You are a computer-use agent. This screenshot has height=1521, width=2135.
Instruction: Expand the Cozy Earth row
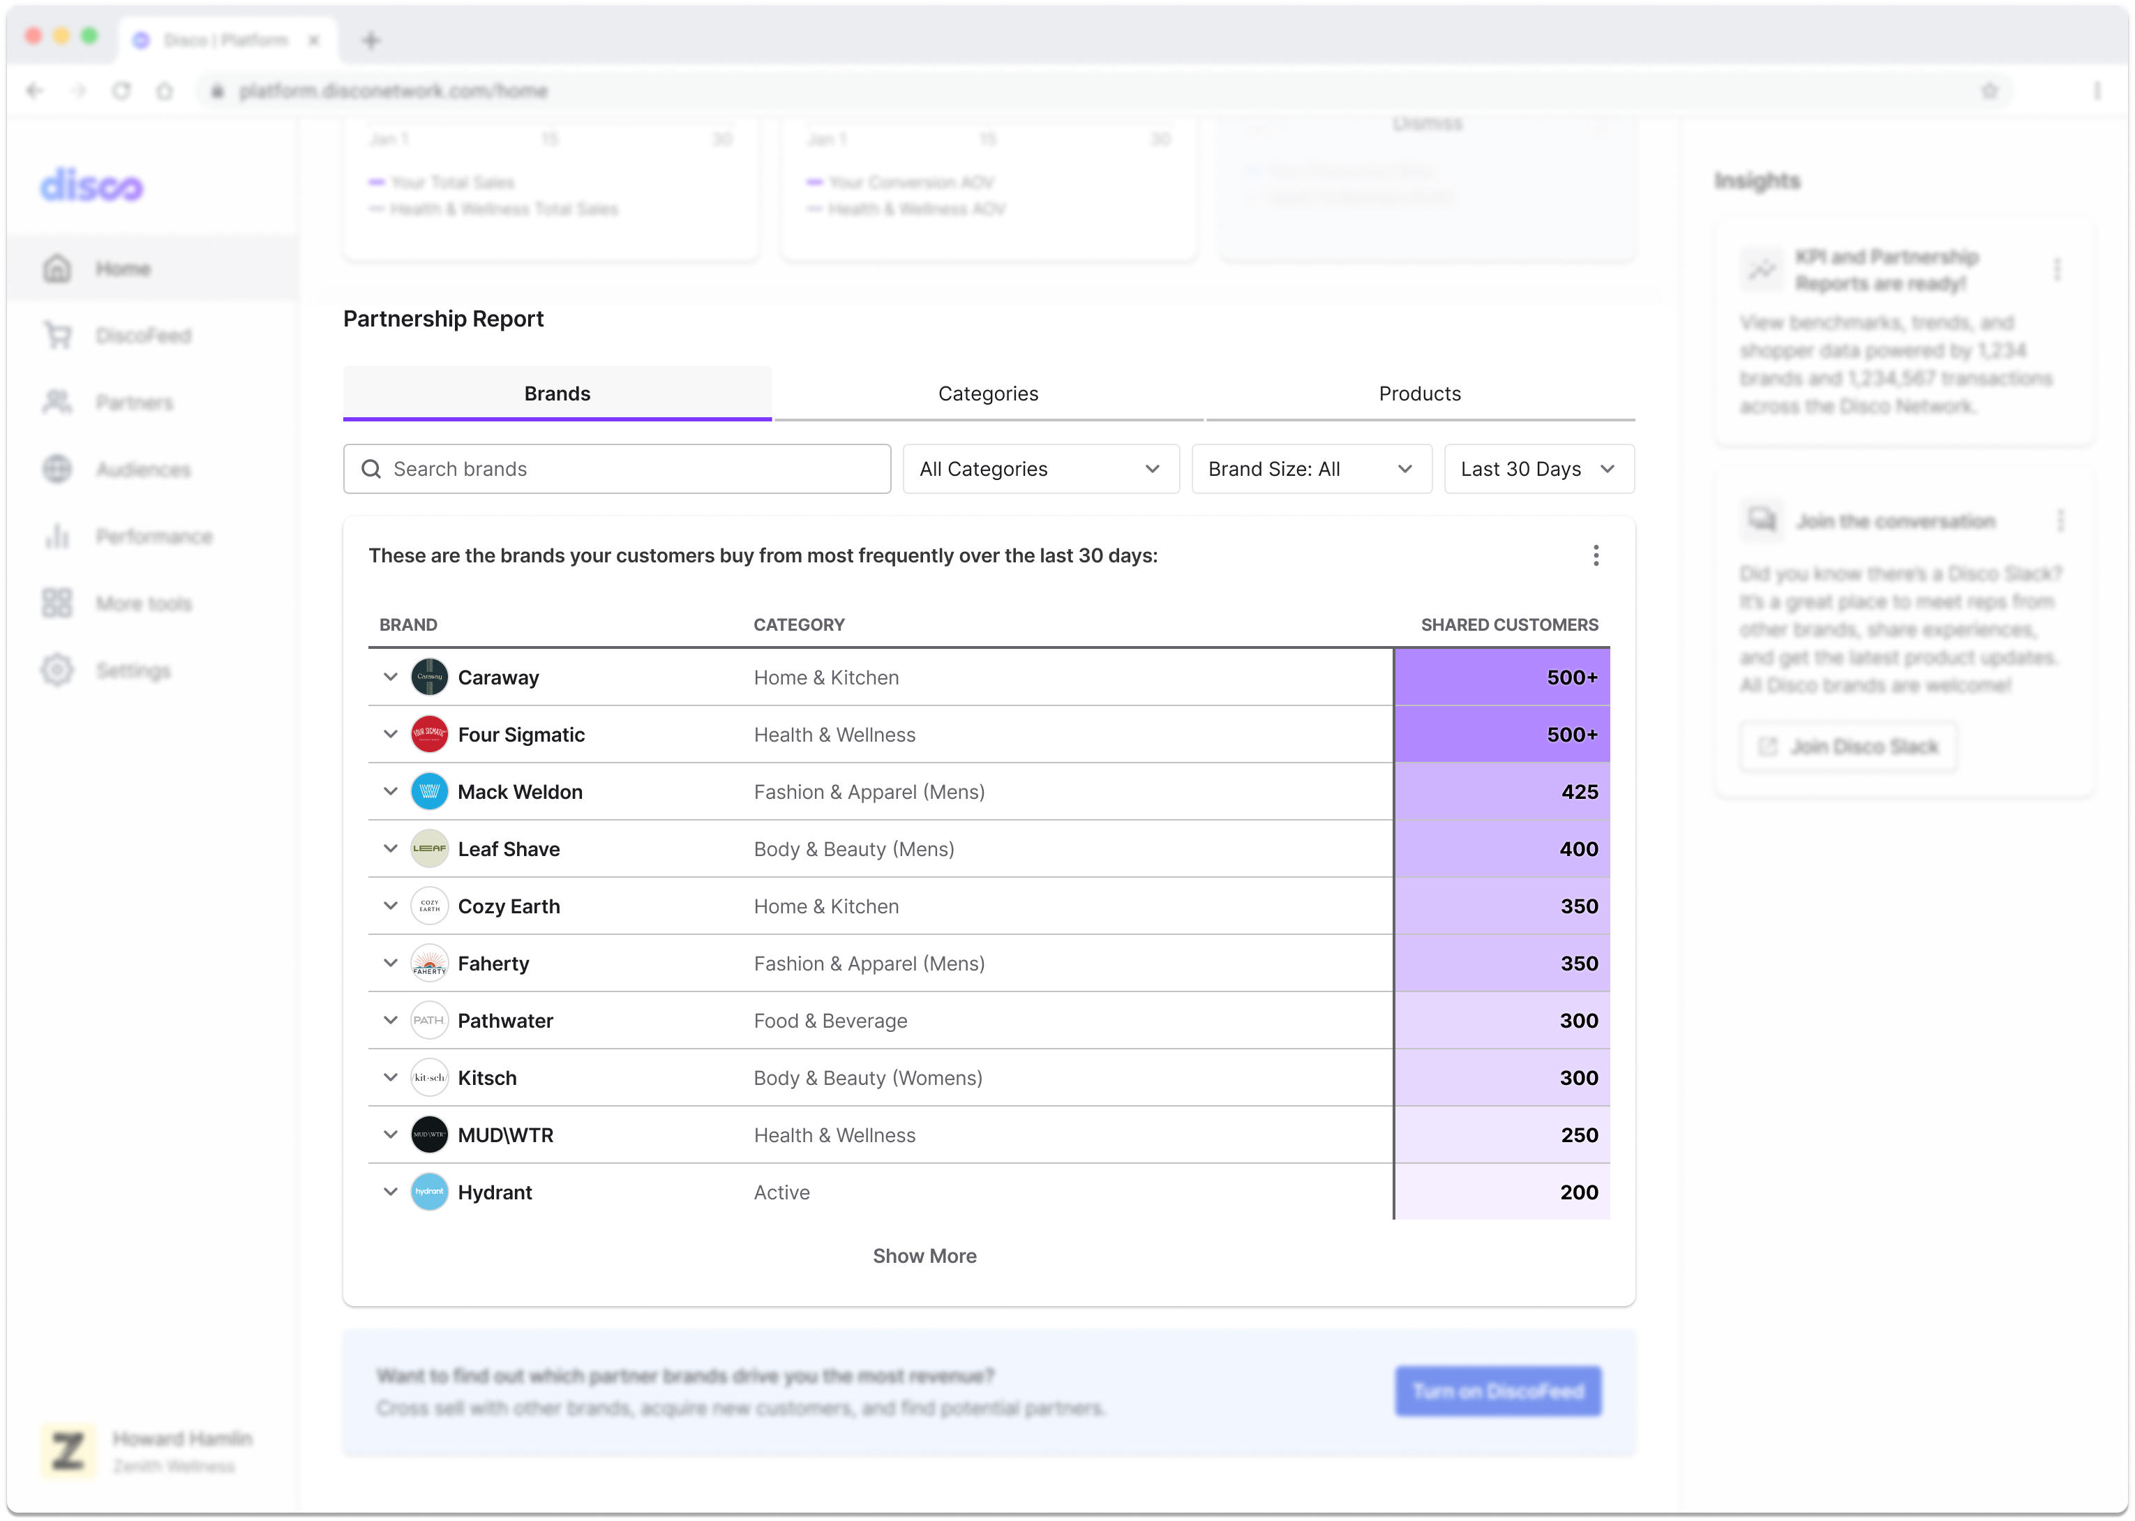tap(391, 905)
